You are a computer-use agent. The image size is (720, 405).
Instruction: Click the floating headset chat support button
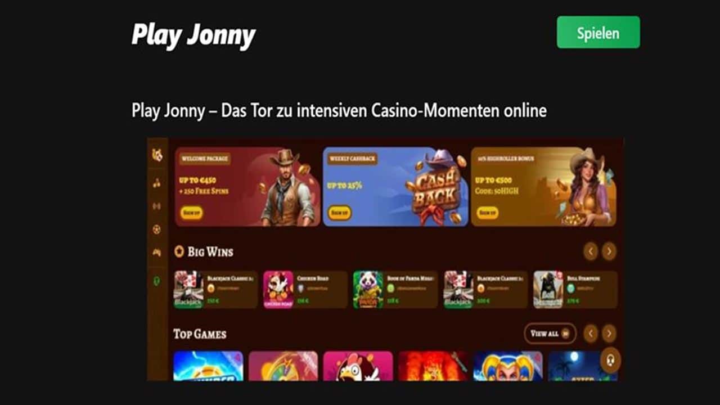(610, 360)
